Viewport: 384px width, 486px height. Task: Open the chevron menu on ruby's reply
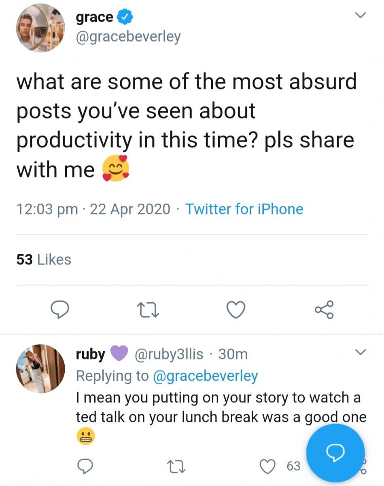click(x=359, y=352)
